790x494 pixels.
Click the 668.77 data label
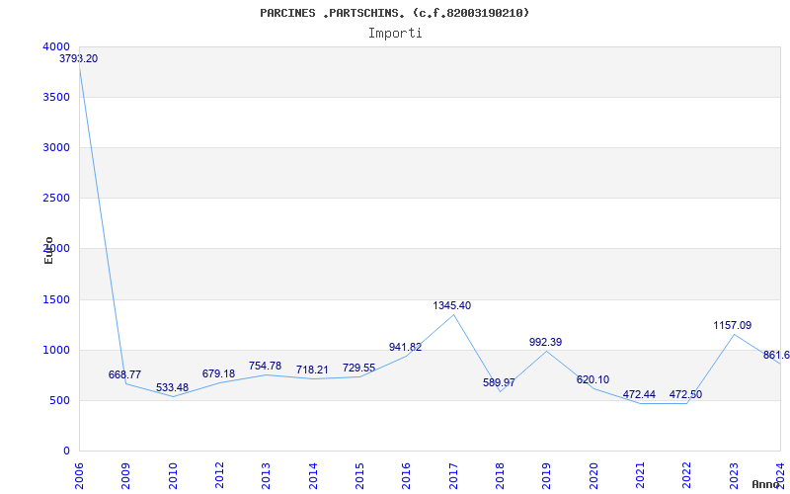tap(124, 375)
